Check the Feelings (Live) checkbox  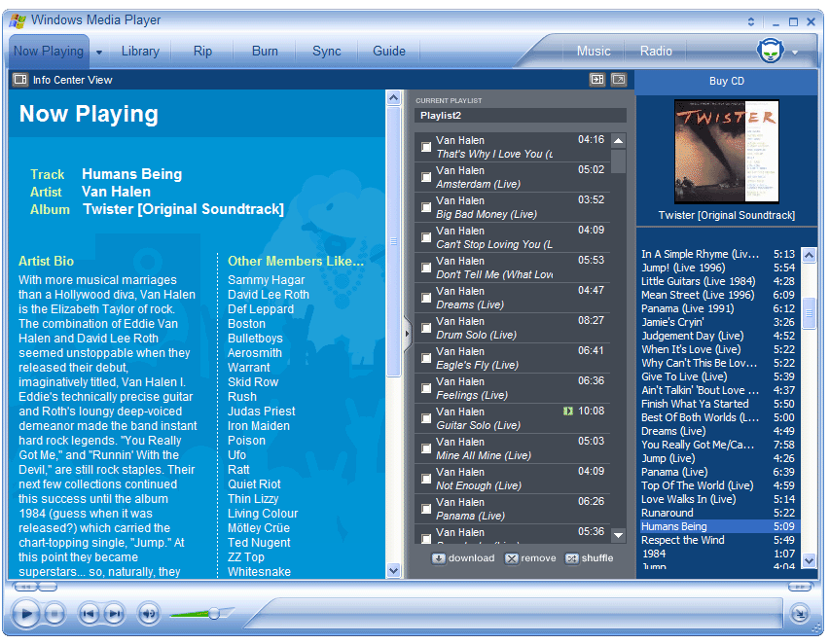(426, 388)
